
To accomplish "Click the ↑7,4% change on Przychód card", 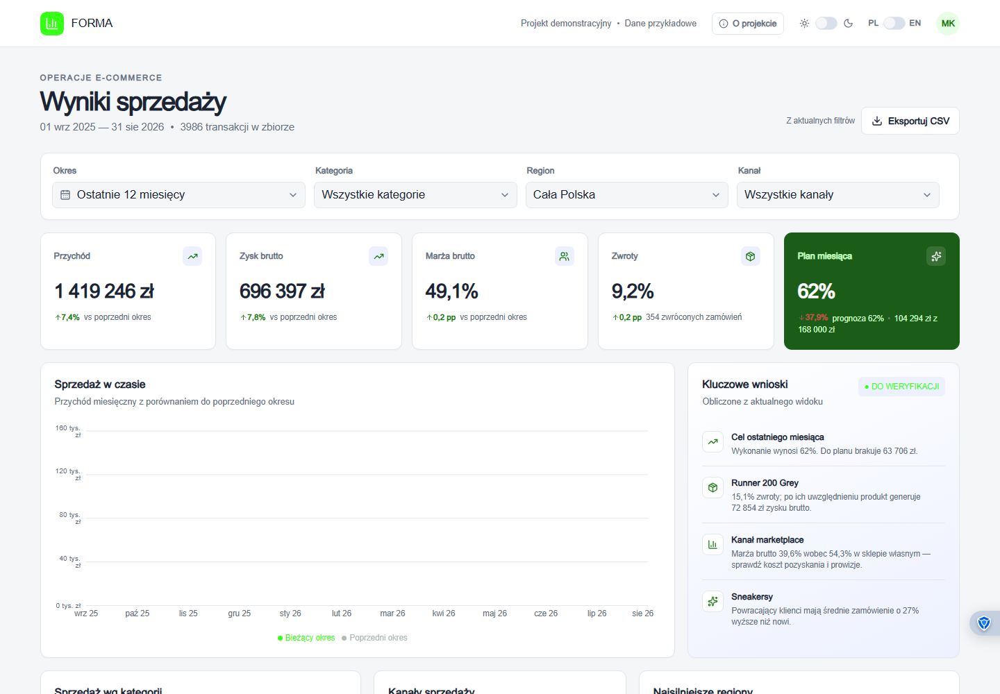I will click(67, 317).
